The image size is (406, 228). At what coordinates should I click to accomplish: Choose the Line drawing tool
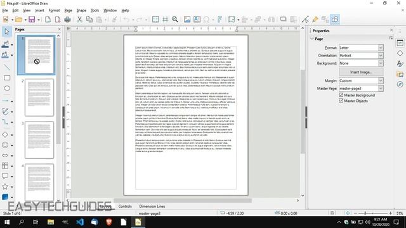7,68
